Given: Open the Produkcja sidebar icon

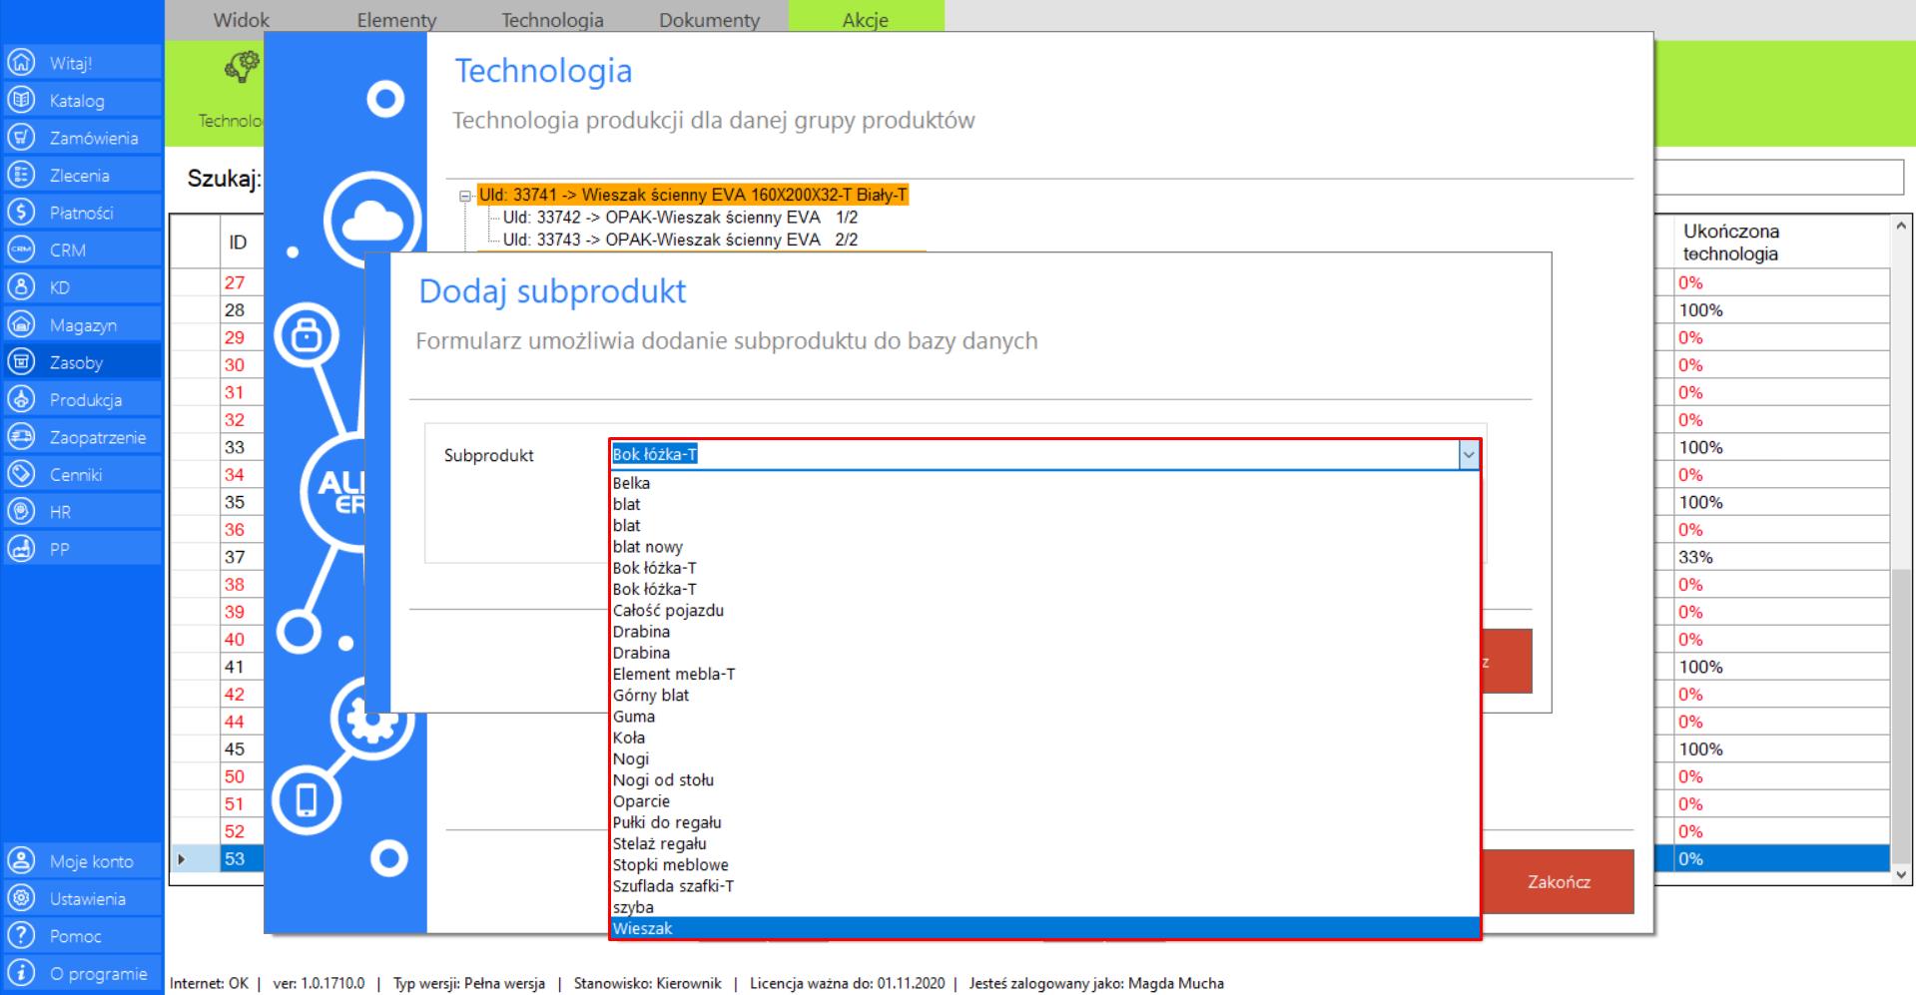Looking at the screenshot, I should coord(21,399).
